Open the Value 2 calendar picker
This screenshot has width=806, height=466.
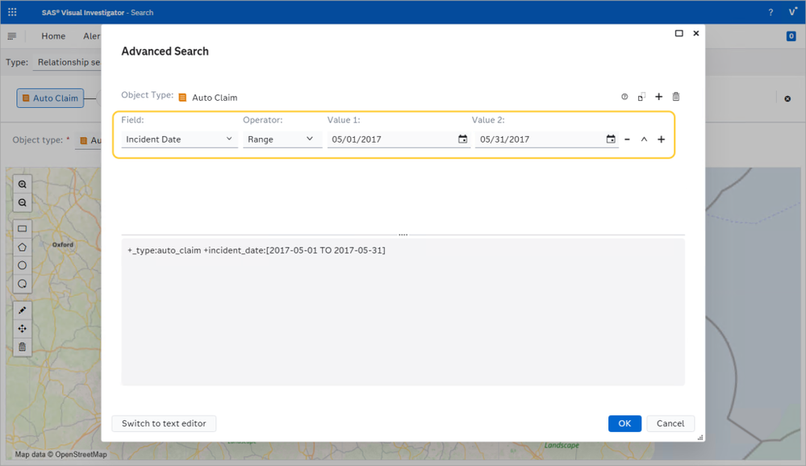(611, 139)
